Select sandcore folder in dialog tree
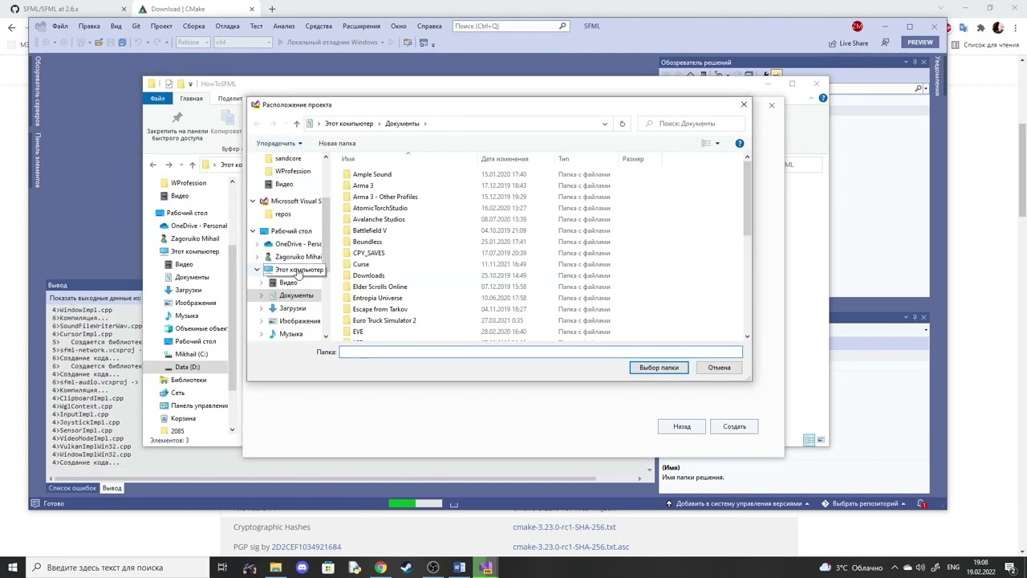The height and width of the screenshot is (578, 1027). tap(288, 158)
